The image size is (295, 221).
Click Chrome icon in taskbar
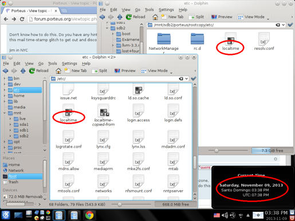[x=89, y=215]
